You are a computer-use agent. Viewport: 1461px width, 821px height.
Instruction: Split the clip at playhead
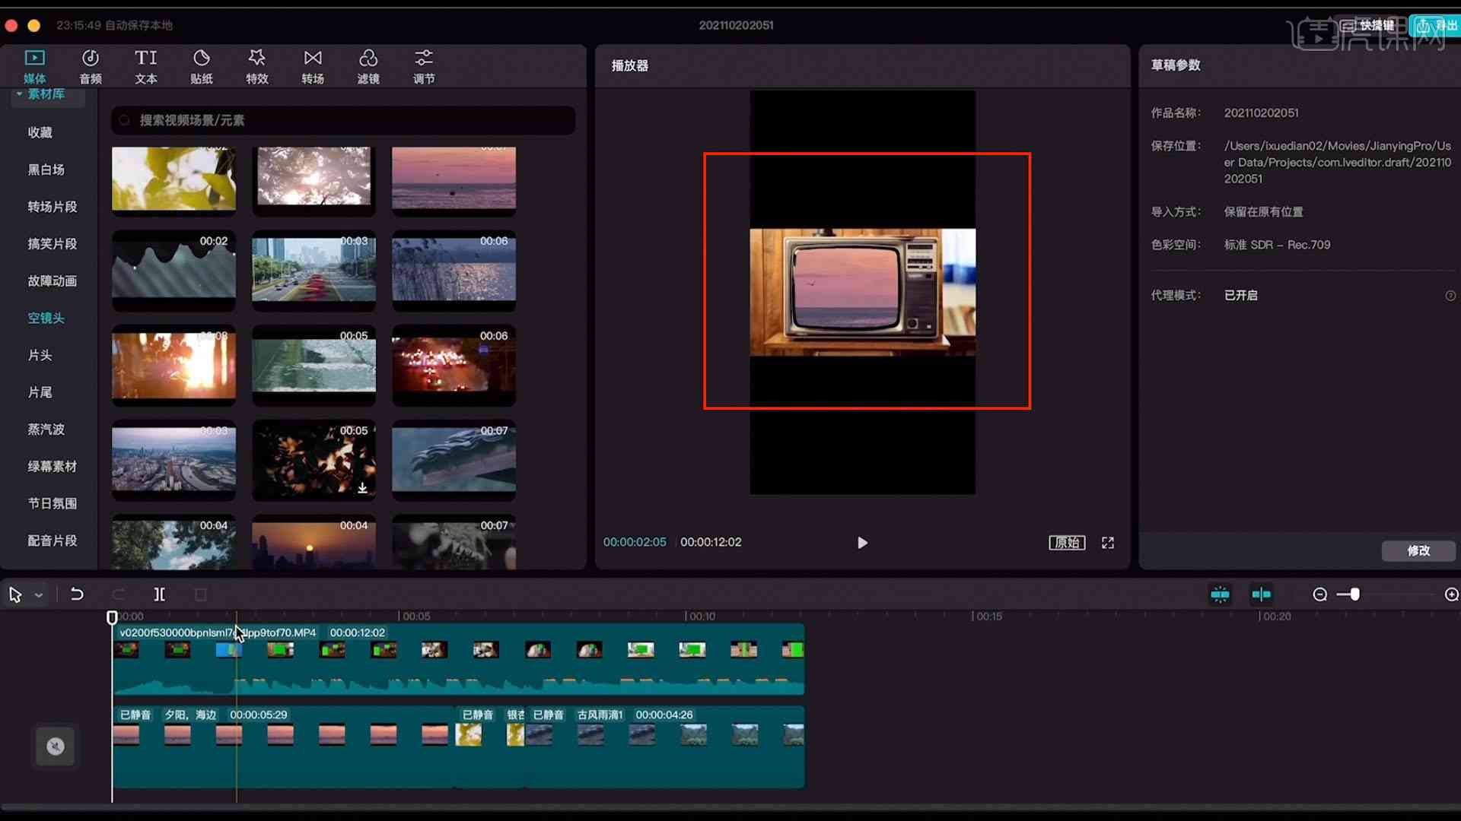point(159,594)
